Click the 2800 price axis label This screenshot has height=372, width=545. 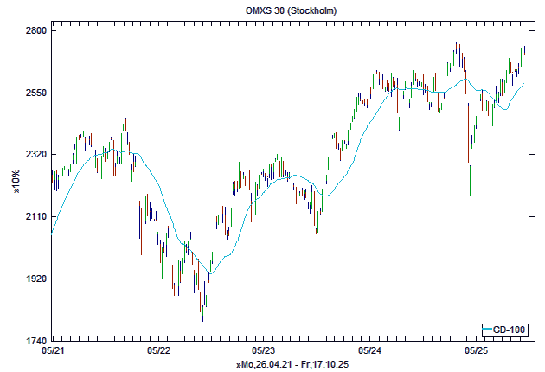point(35,30)
